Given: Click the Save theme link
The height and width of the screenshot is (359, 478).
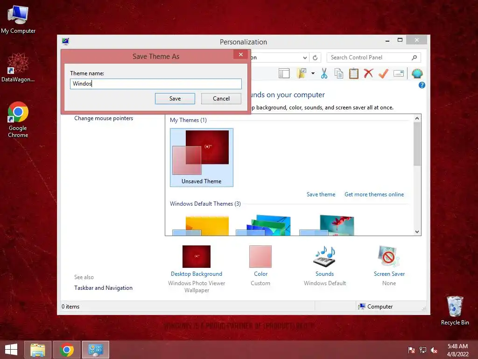Looking at the screenshot, I should pyautogui.click(x=321, y=194).
